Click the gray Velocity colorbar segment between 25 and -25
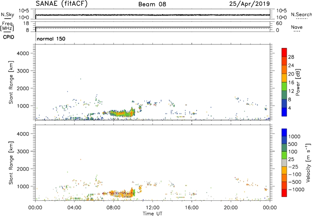This screenshot has height=216, width=312. pos(284,163)
